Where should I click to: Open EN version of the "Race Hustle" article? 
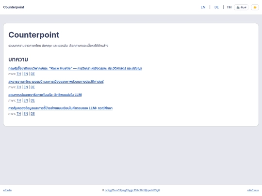[x=26, y=74]
